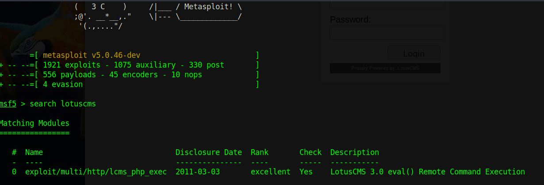Click the '#' column header
The image size is (544, 185).
pos(14,152)
